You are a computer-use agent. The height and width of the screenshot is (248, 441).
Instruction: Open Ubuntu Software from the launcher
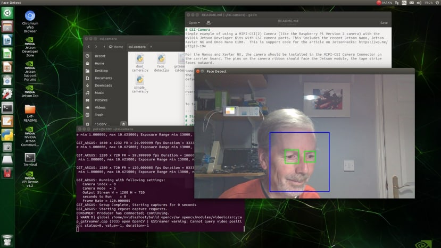pyautogui.click(x=7, y=81)
